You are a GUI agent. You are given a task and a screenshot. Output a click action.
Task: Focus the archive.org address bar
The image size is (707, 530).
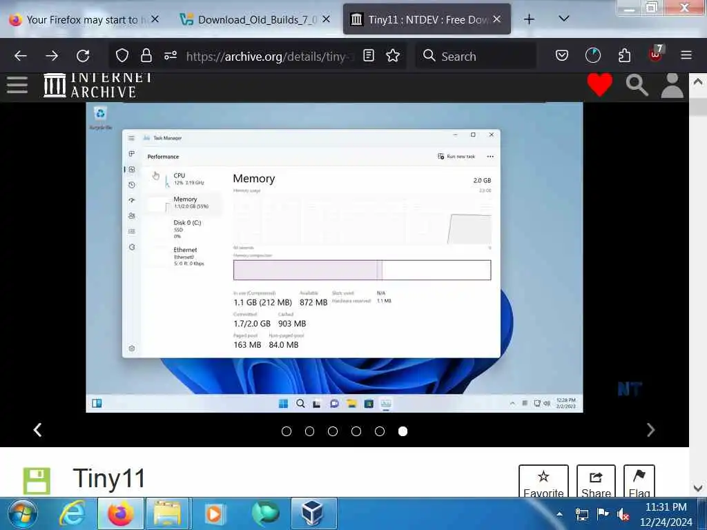(x=269, y=56)
